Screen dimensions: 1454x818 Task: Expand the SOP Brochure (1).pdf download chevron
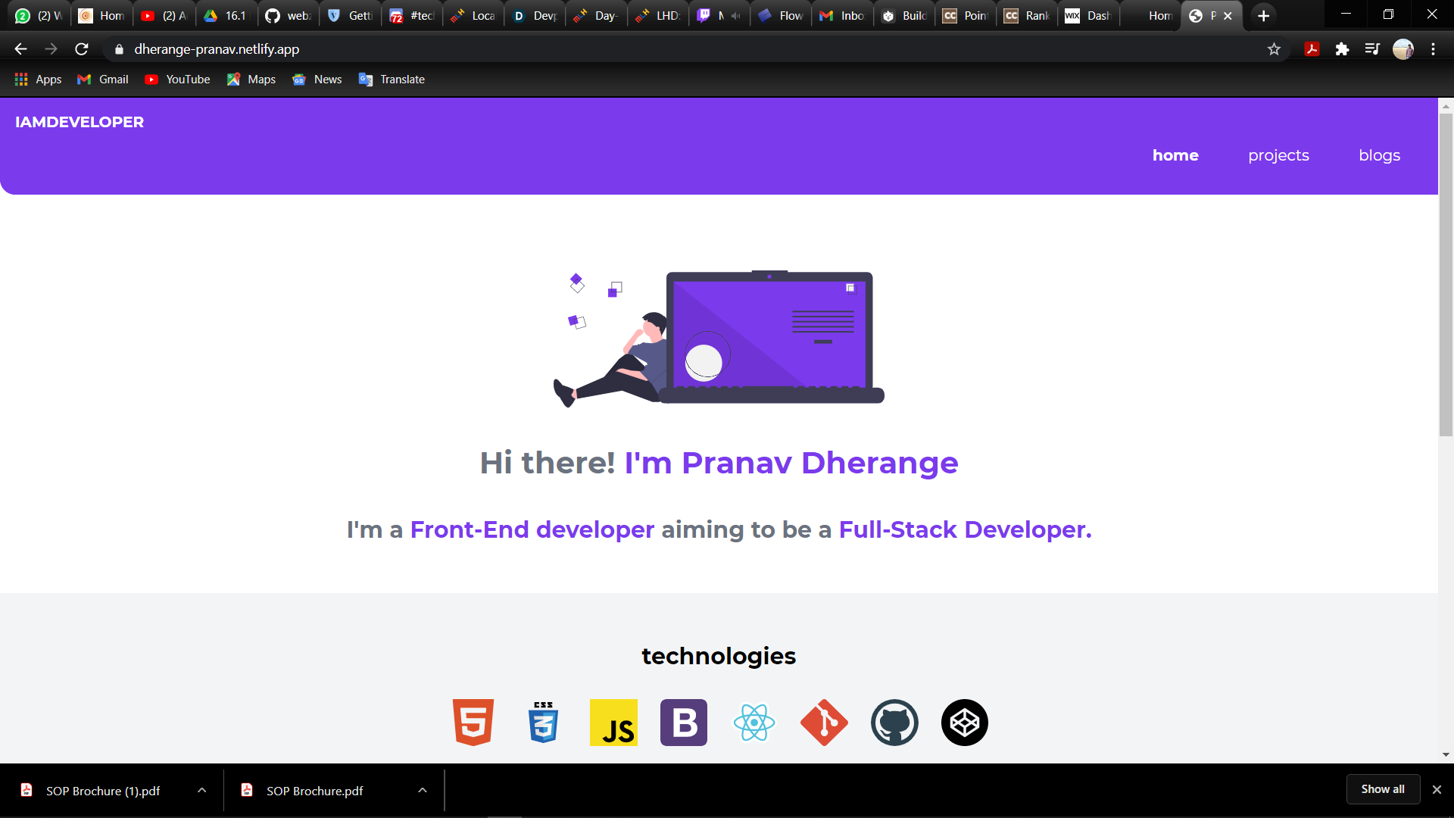pyautogui.click(x=201, y=790)
